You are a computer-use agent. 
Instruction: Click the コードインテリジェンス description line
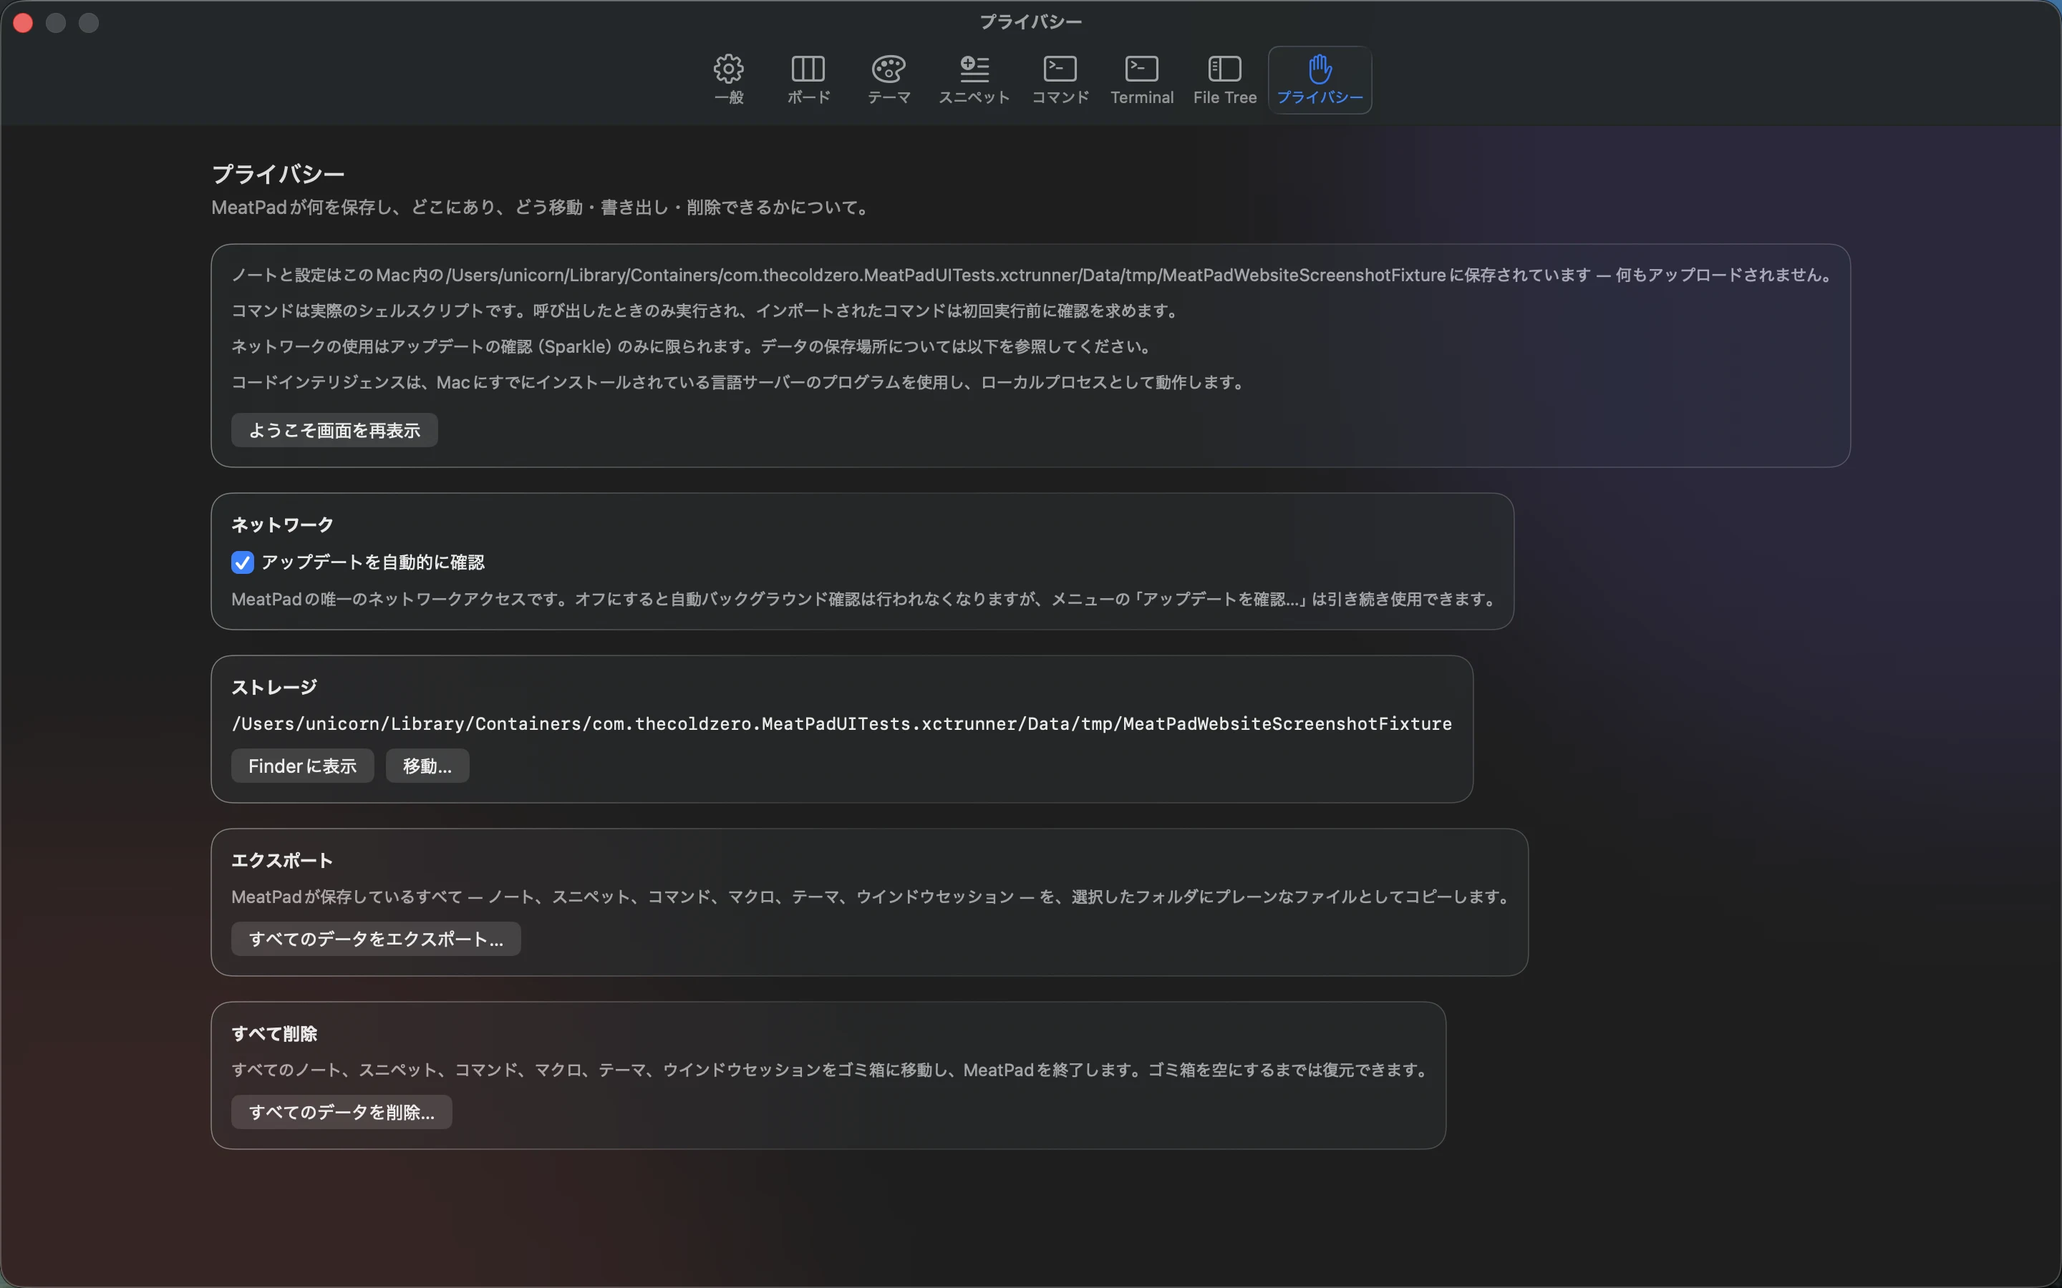click(740, 381)
